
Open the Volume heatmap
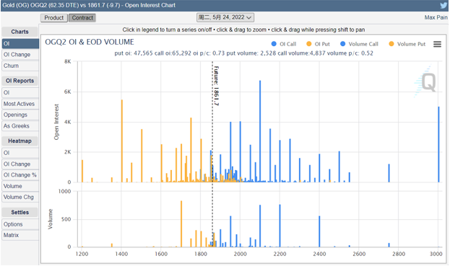pyautogui.click(x=20, y=186)
